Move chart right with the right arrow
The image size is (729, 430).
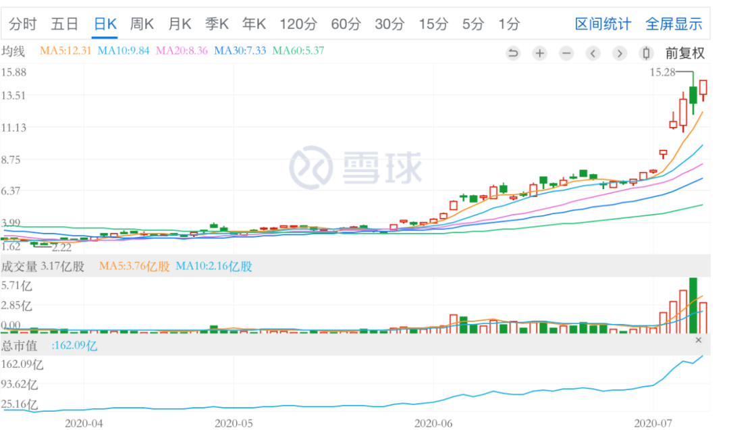(x=619, y=53)
